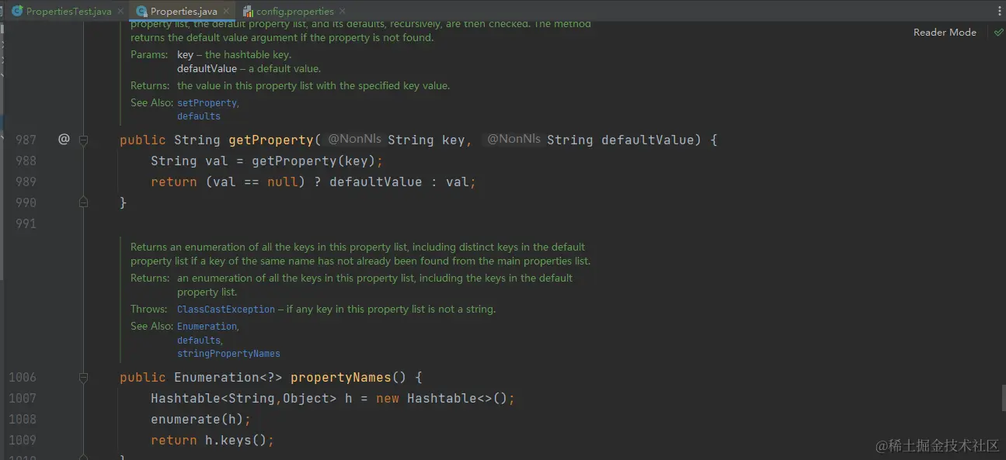Image resolution: width=1006 pixels, height=460 pixels.
Task: Click the Enumeration<?> return type
Action: pyautogui.click(x=228, y=377)
